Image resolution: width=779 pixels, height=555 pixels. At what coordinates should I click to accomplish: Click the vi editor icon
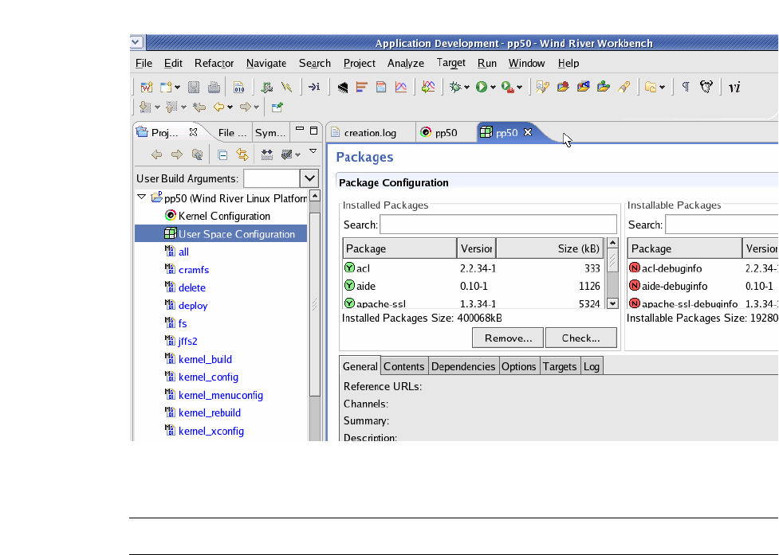(734, 88)
